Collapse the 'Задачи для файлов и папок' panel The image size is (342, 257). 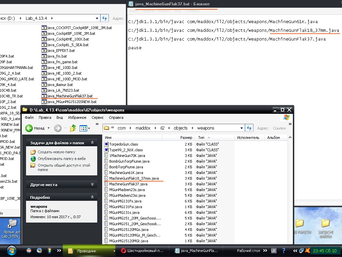pyautogui.click(x=92, y=143)
